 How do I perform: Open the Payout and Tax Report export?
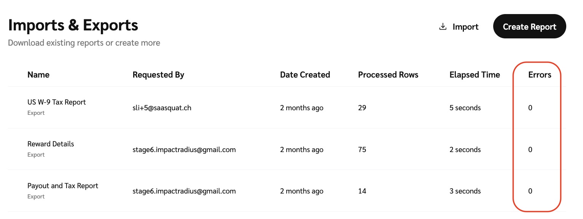click(63, 186)
